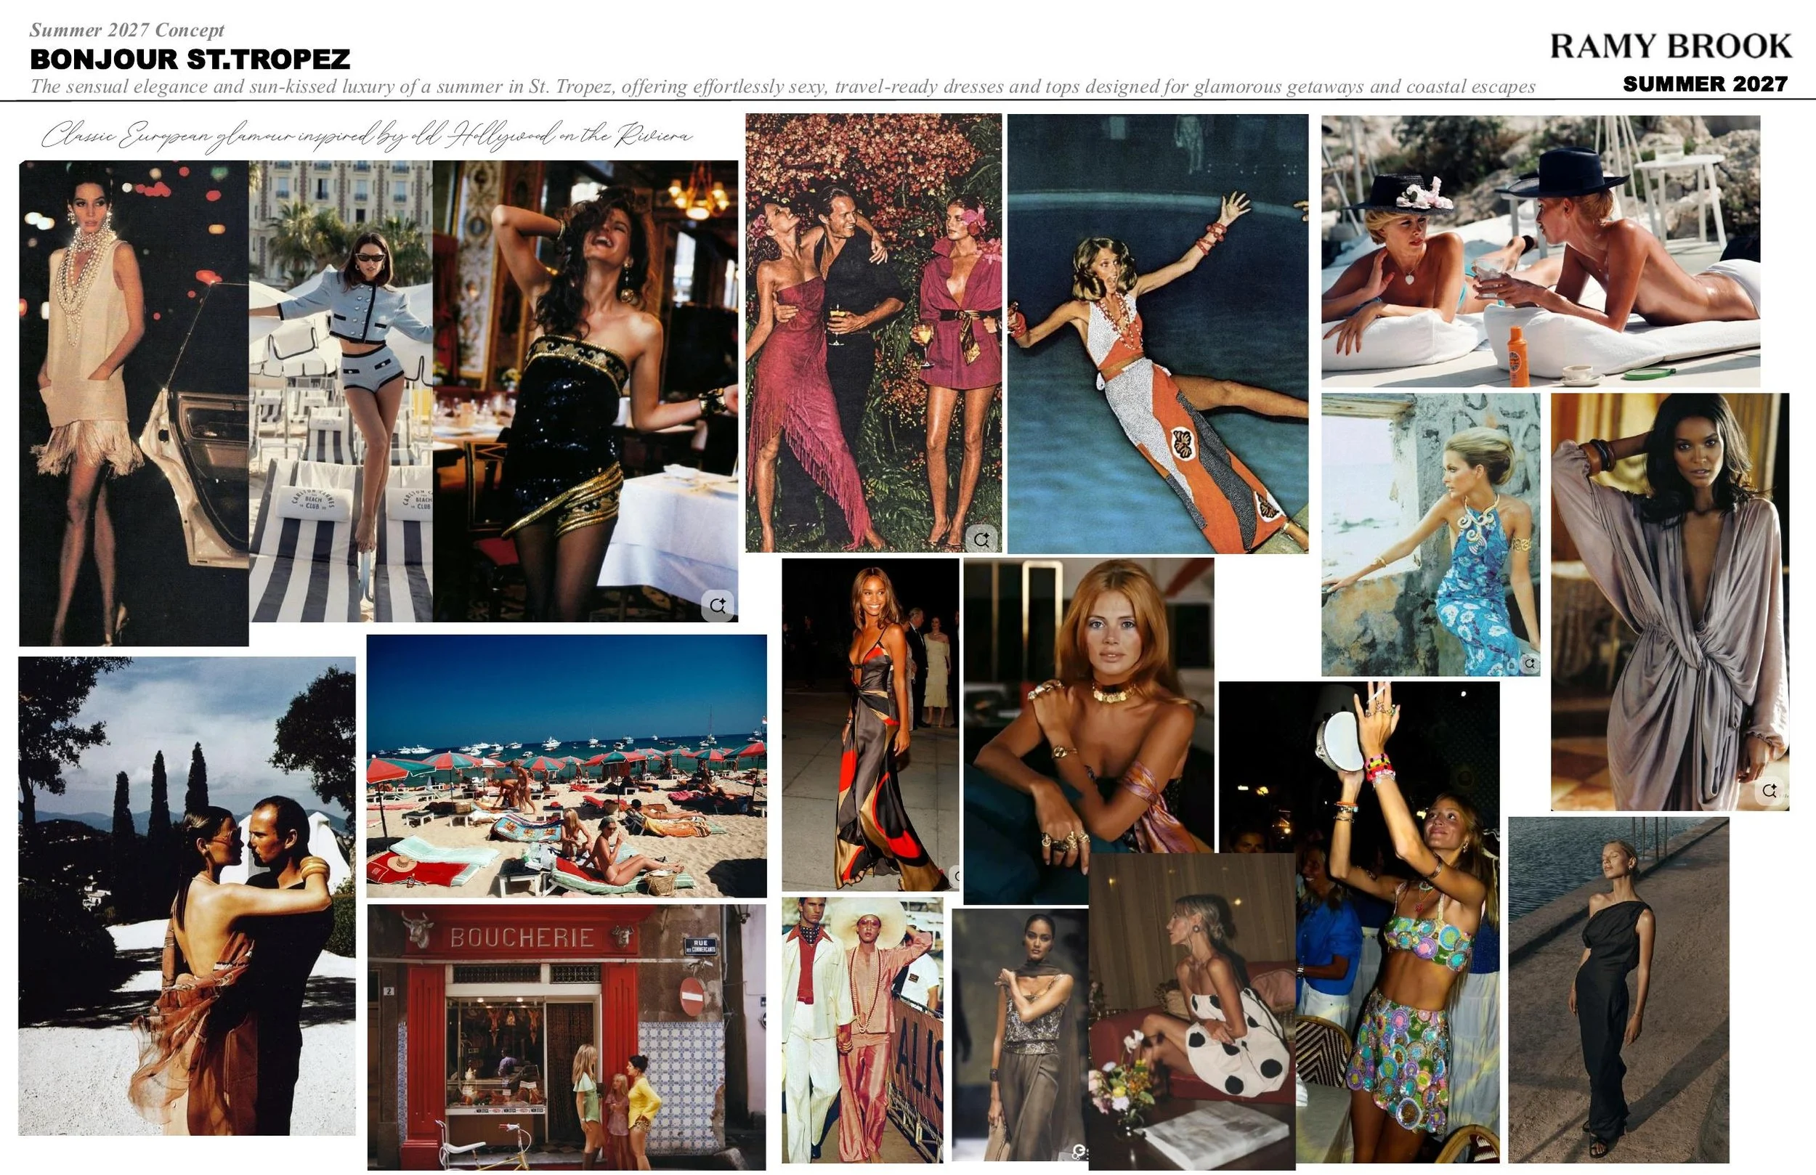Image resolution: width=1816 pixels, height=1175 pixels.
Task: Select the embracing couple with cypress trees photo
Action: tap(187, 895)
